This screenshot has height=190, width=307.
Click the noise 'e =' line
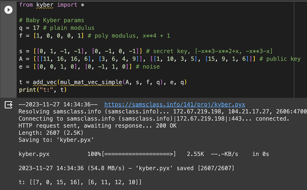(89, 67)
